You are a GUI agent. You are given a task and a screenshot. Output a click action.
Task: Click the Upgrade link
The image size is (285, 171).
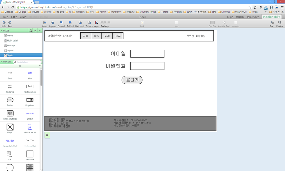pyautogui.click(x=240, y=17)
